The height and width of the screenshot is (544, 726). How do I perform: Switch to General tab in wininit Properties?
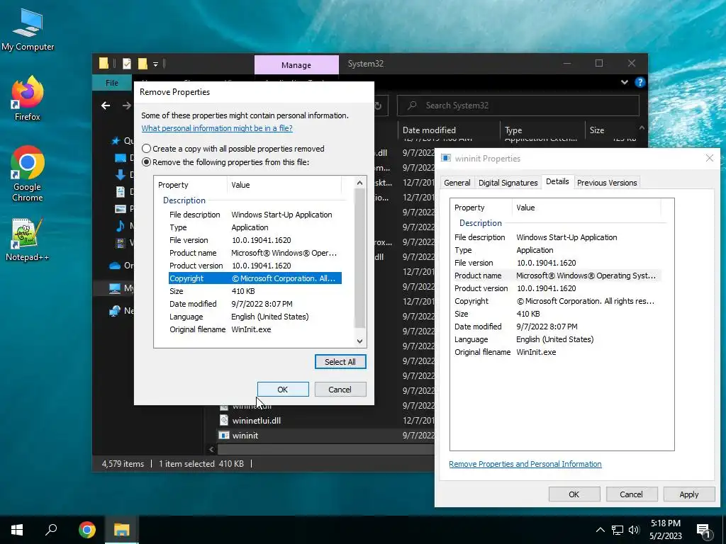(457, 183)
